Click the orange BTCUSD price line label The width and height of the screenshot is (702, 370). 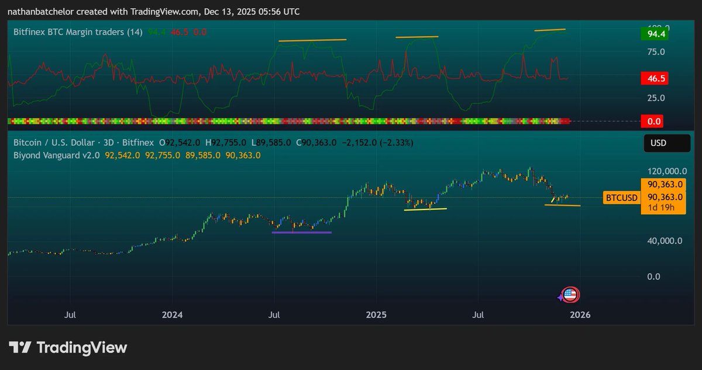point(621,198)
